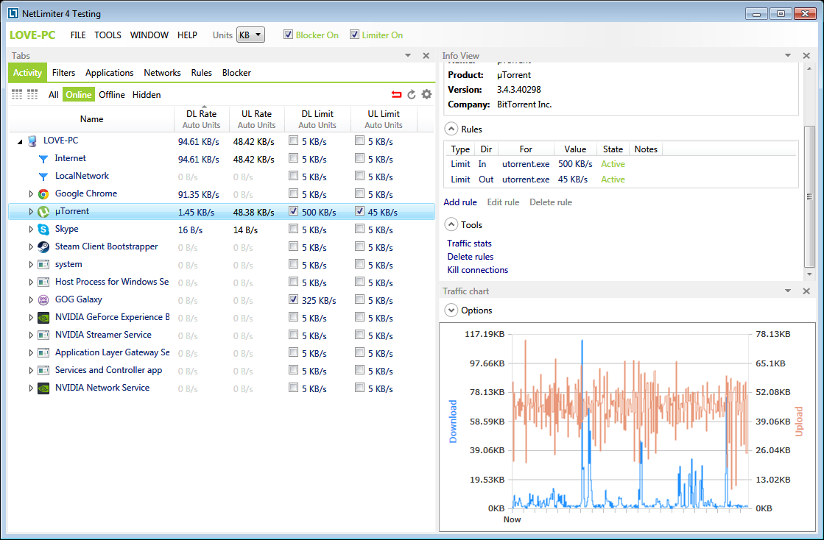Uncheck the Limiter On checkbox

(354, 35)
